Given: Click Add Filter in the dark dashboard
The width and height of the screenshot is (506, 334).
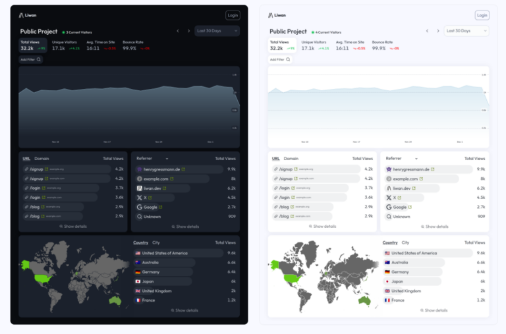Looking at the screenshot, I should coord(31,59).
